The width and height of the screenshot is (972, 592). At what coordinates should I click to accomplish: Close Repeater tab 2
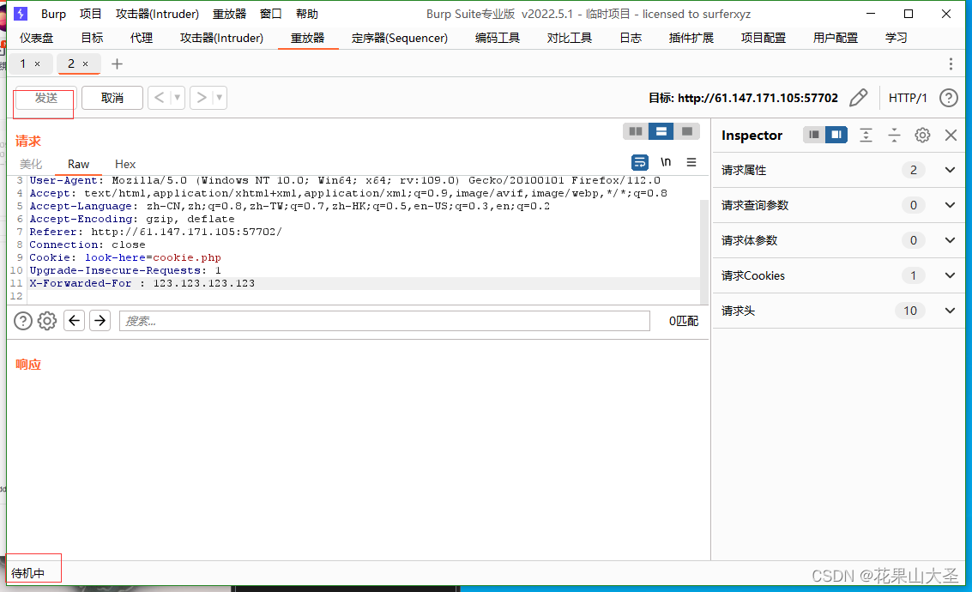click(x=85, y=63)
